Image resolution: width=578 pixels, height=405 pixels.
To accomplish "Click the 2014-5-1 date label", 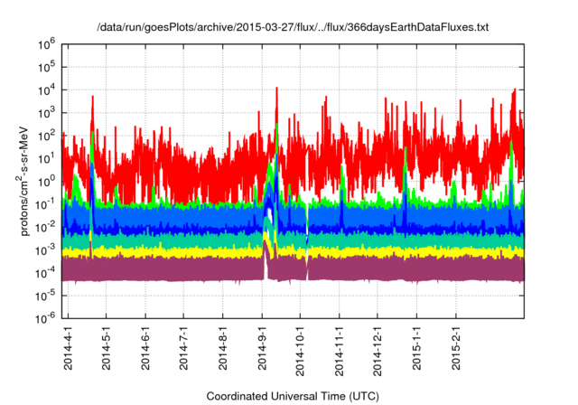I will [107, 347].
